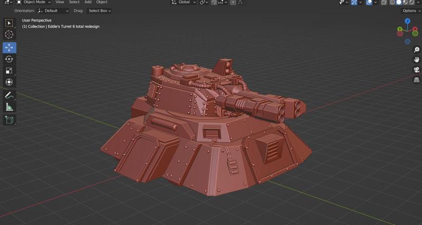
Task: Click 'Eddie's Turret 6 total redesign' label
Action: (74, 27)
